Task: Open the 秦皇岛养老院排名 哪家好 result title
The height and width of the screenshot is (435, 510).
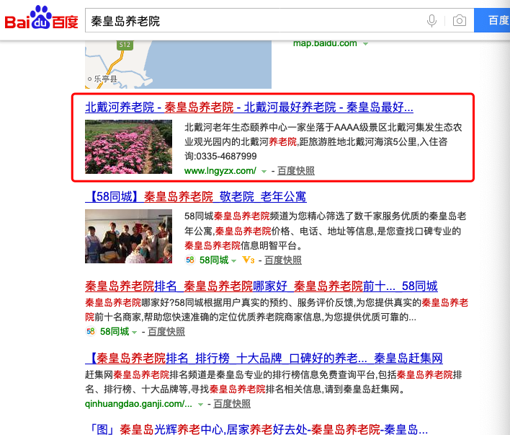Action: point(261,286)
